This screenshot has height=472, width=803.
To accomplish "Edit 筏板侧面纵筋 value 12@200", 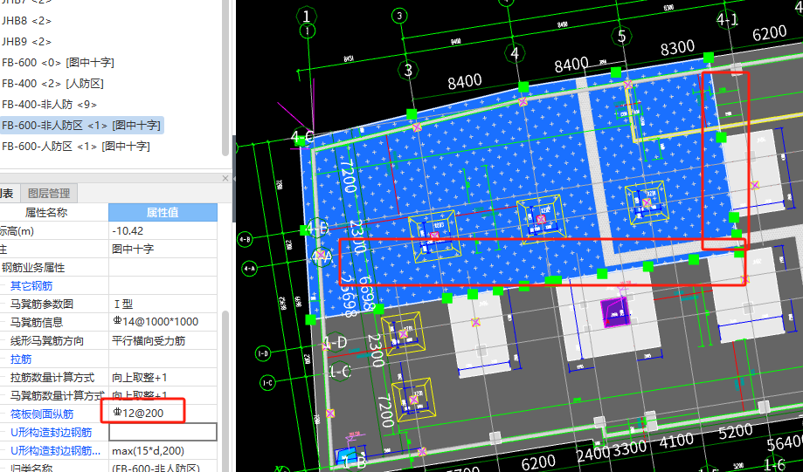I will [x=163, y=414].
